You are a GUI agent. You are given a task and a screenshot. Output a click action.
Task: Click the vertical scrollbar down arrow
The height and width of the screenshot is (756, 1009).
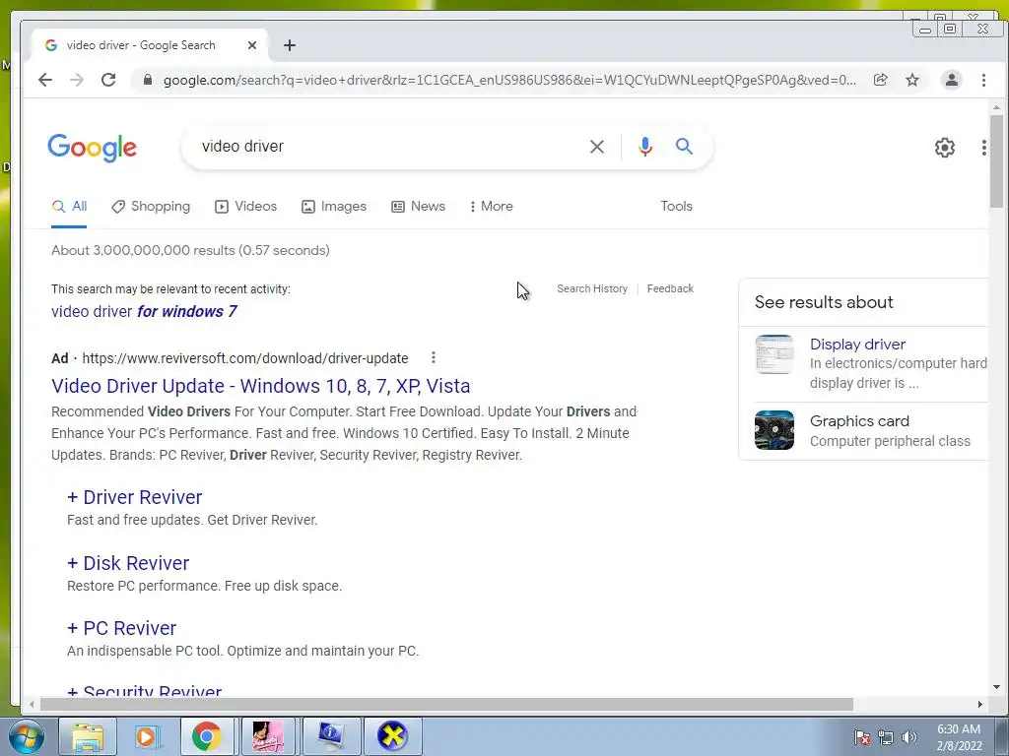click(x=996, y=687)
